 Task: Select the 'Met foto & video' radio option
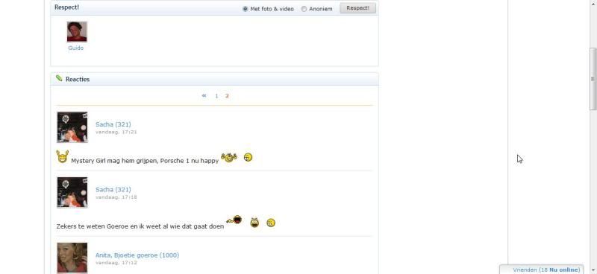(x=246, y=9)
